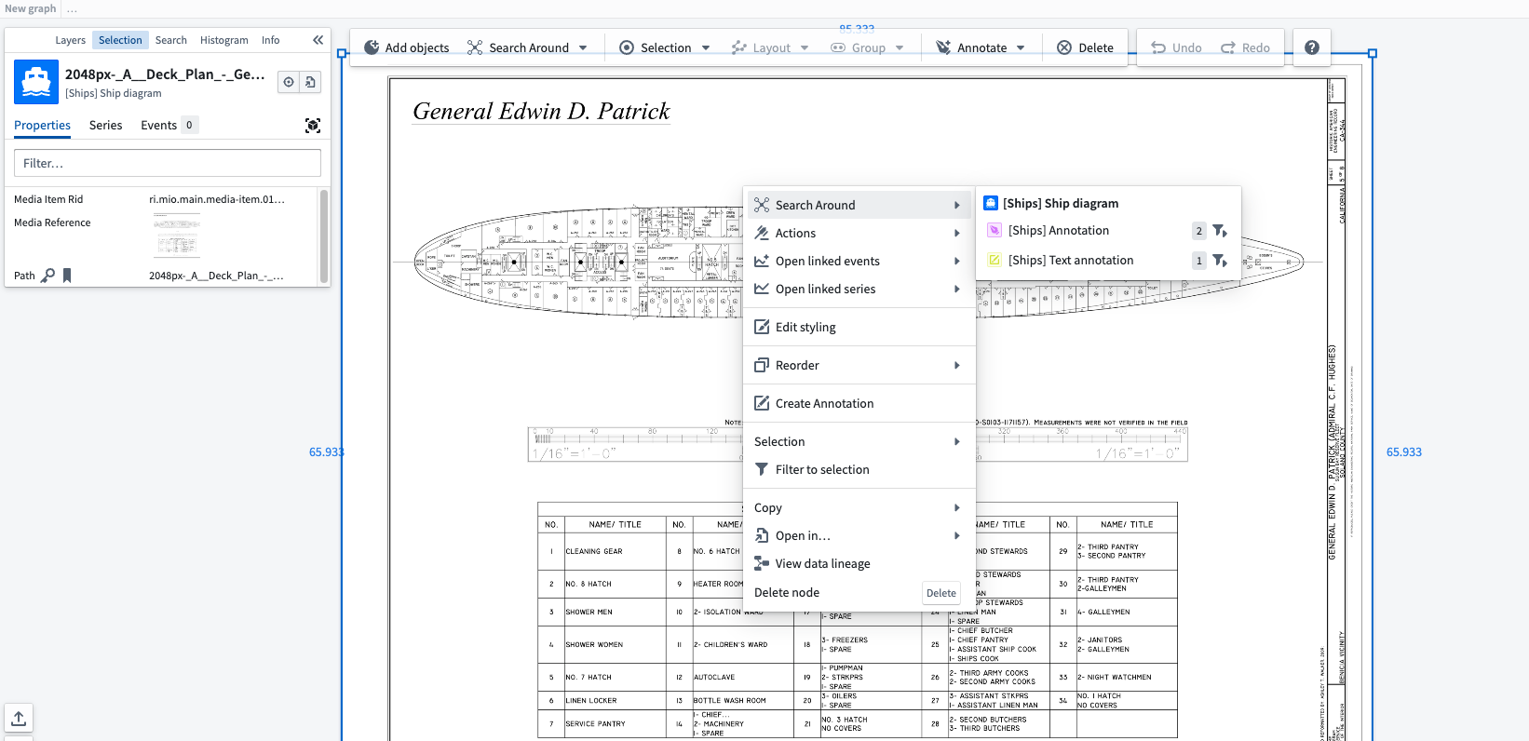Click the Delete button beside Delete node

point(940,593)
